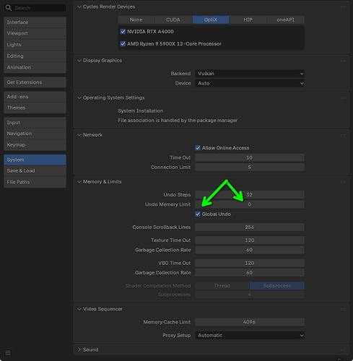Open the Keymap preferences category
This screenshot has width=353, height=361.
tap(35, 145)
